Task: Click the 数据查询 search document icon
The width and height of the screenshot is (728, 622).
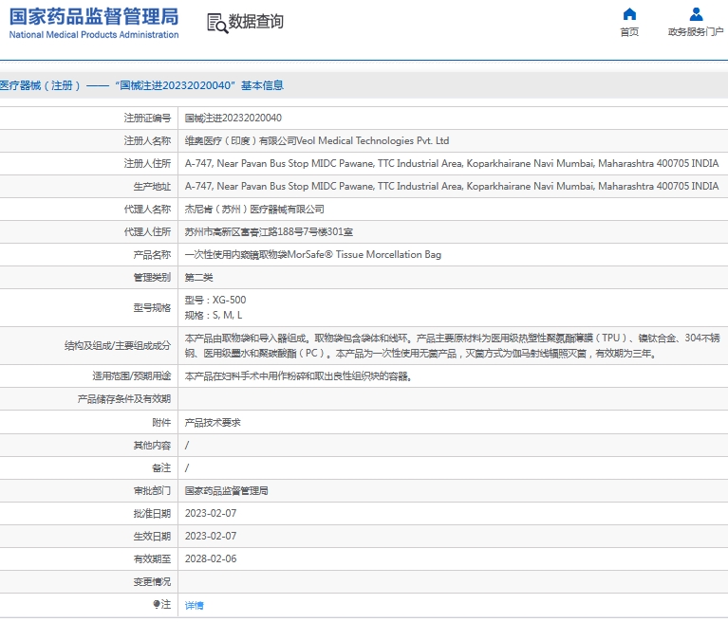Action: click(x=217, y=23)
